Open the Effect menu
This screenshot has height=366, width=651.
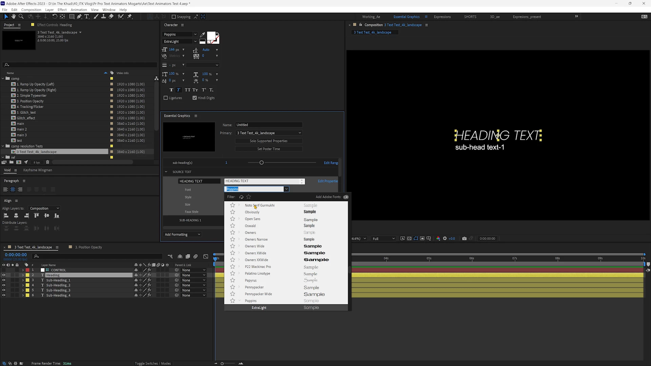(x=62, y=10)
